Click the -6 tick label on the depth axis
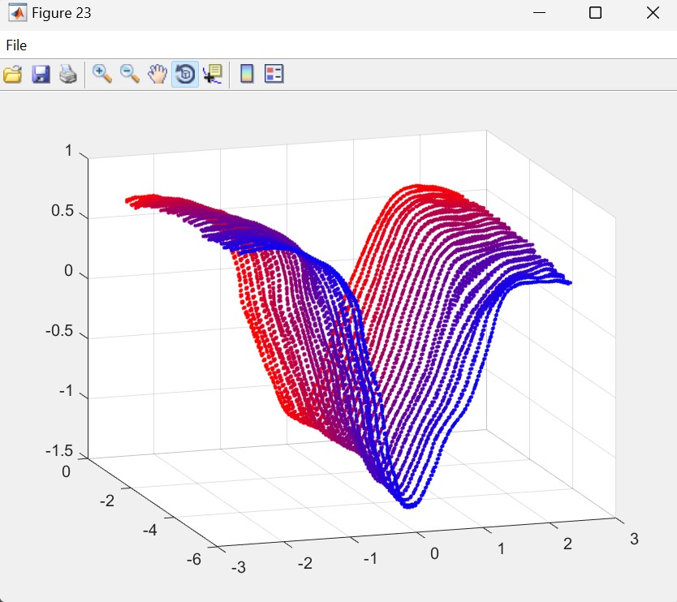Image resolution: width=677 pixels, height=602 pixels. point(194,558)
